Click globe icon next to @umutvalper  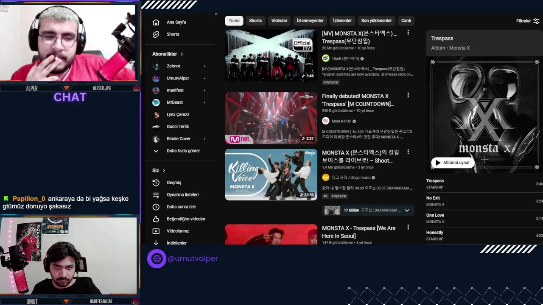point(157,258)
